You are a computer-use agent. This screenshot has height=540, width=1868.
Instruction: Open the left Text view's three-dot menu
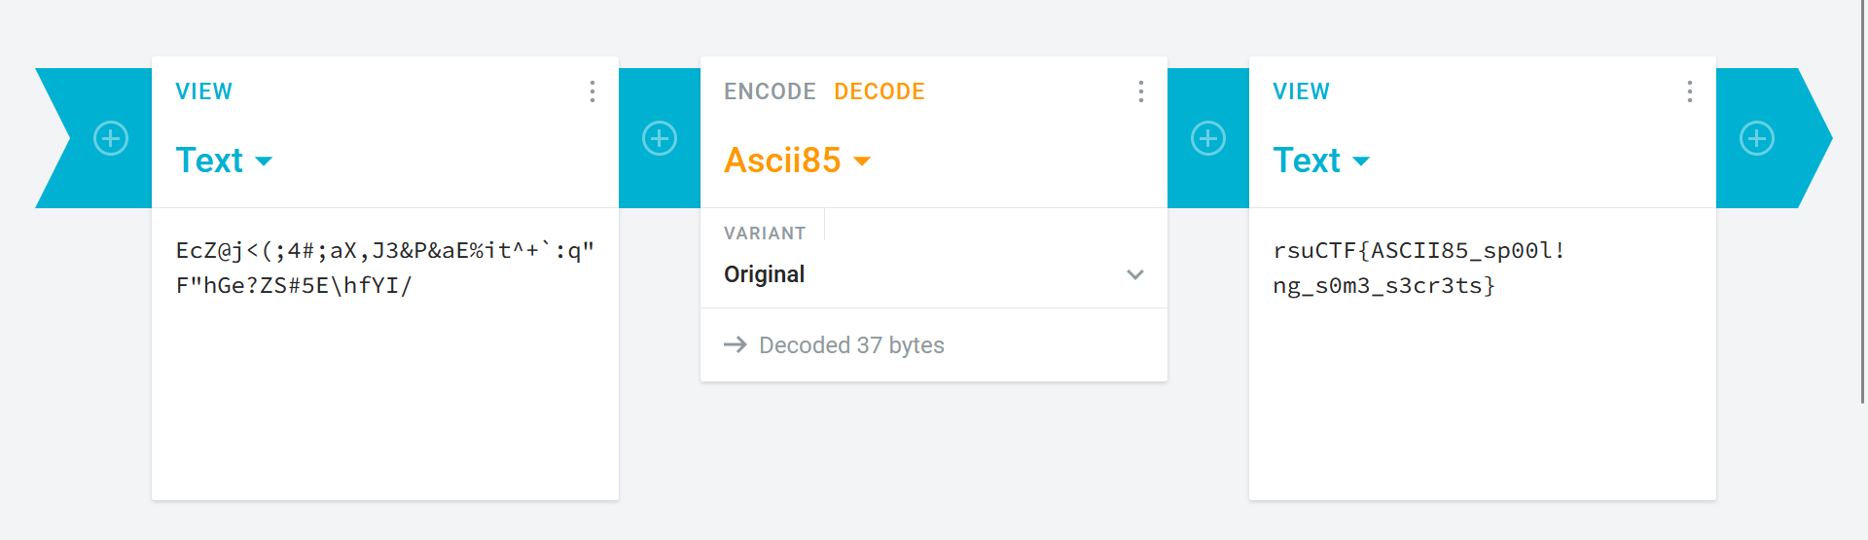593,91
